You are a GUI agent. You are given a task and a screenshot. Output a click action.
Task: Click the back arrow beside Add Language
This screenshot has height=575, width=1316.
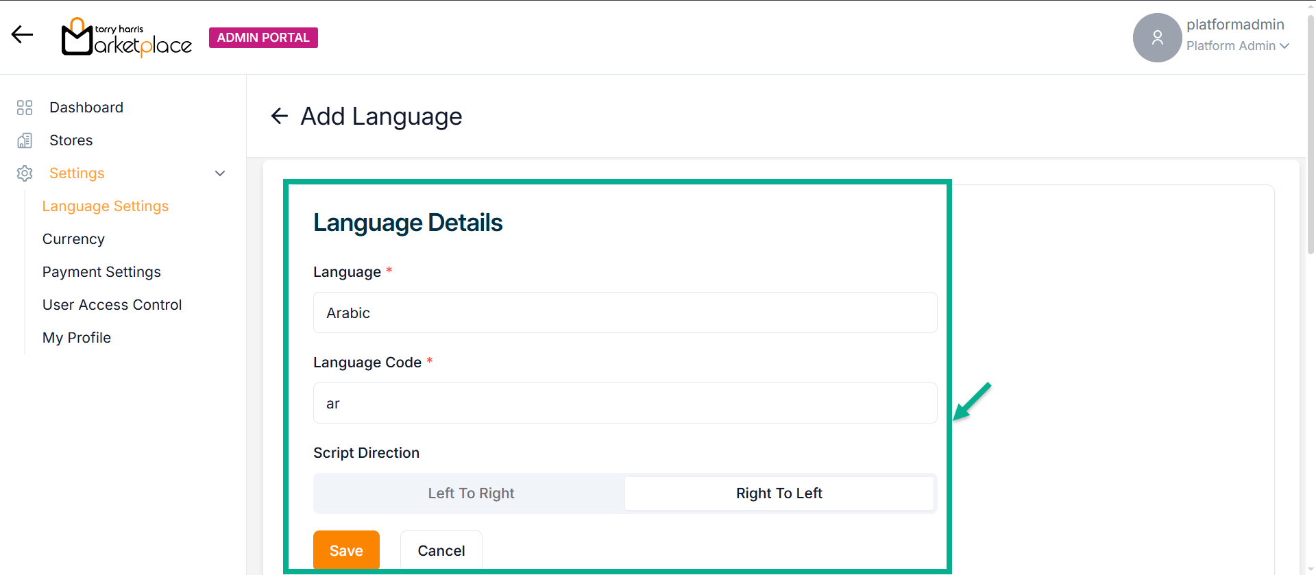279,117
